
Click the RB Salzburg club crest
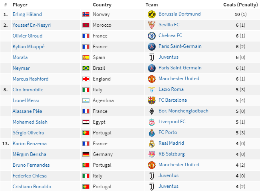[151, 154]
